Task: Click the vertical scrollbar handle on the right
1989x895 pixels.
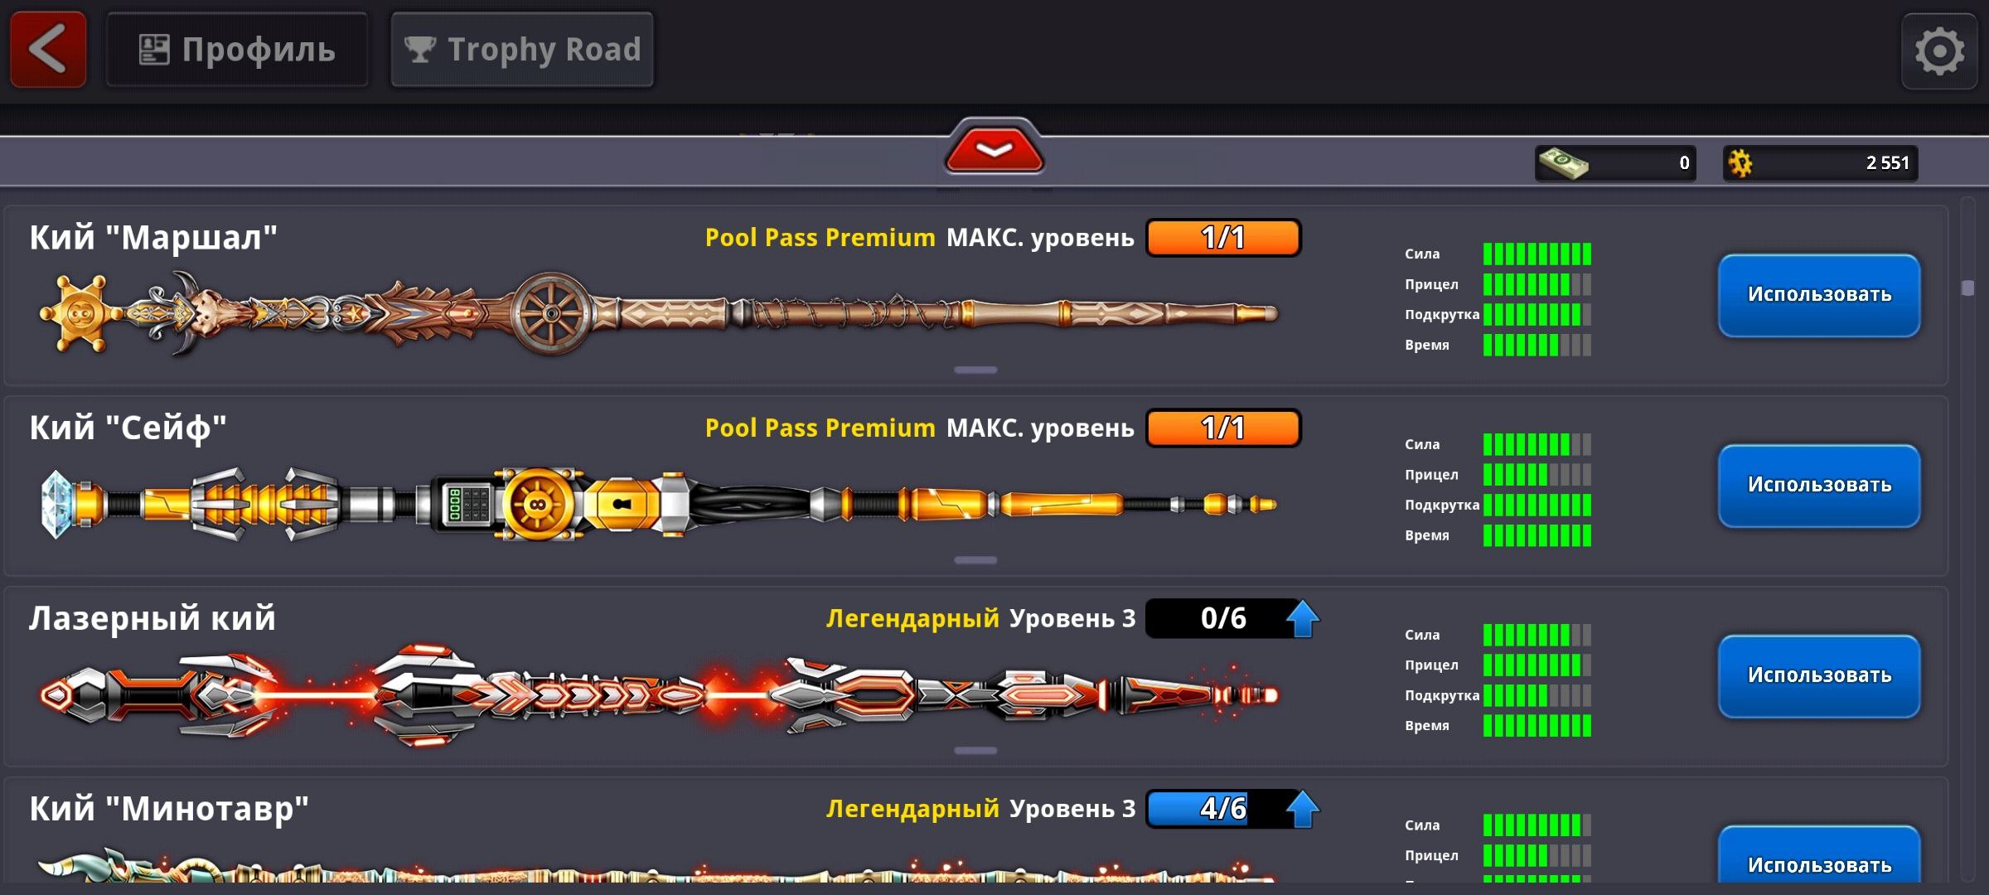Action: 1968,288
